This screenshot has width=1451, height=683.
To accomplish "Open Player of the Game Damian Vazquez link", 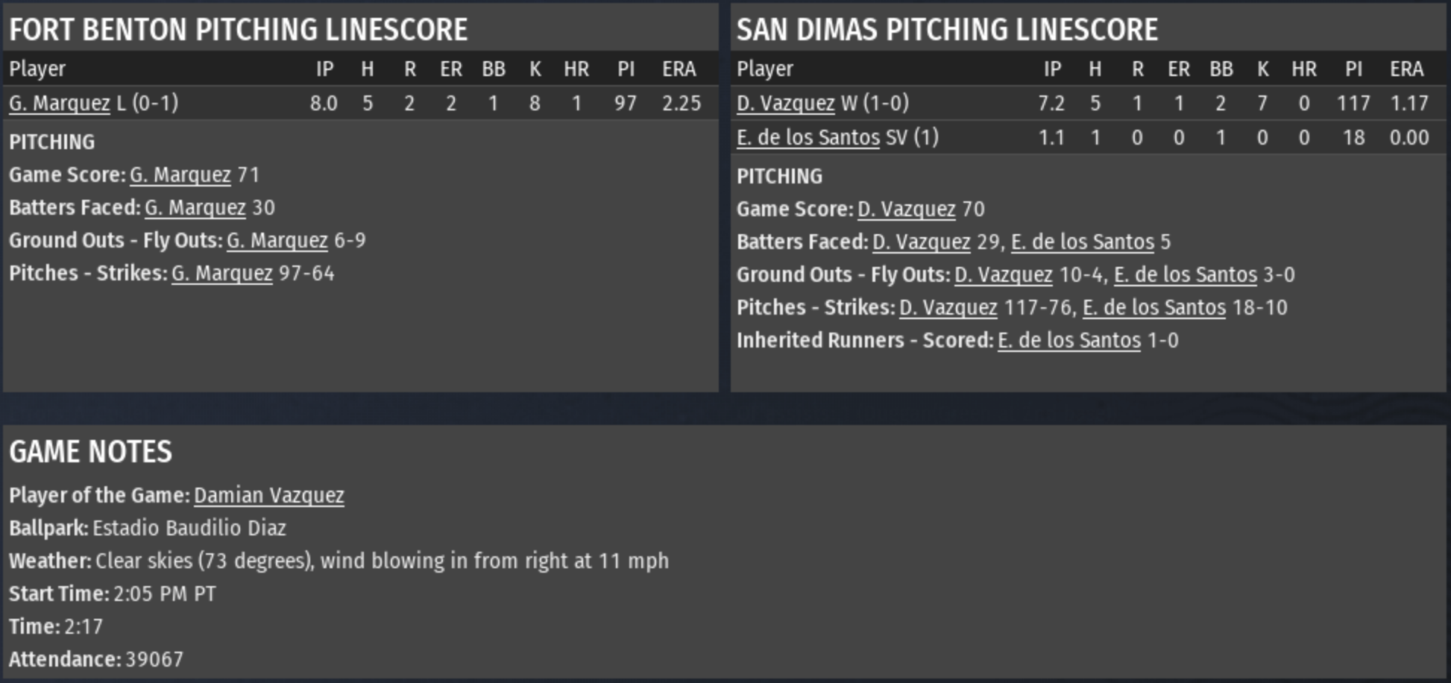I will (x=268, y=495).
